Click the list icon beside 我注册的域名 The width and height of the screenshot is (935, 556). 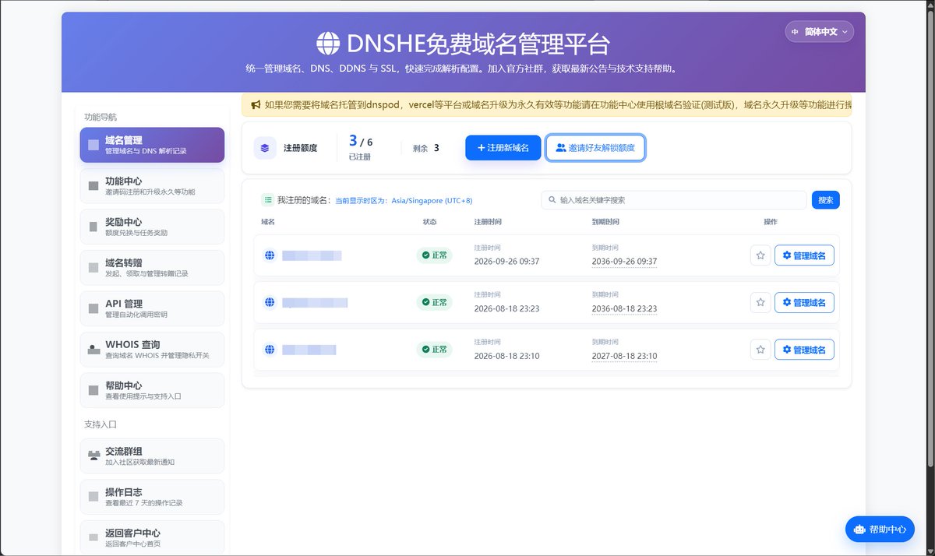[x=268, y=200]
